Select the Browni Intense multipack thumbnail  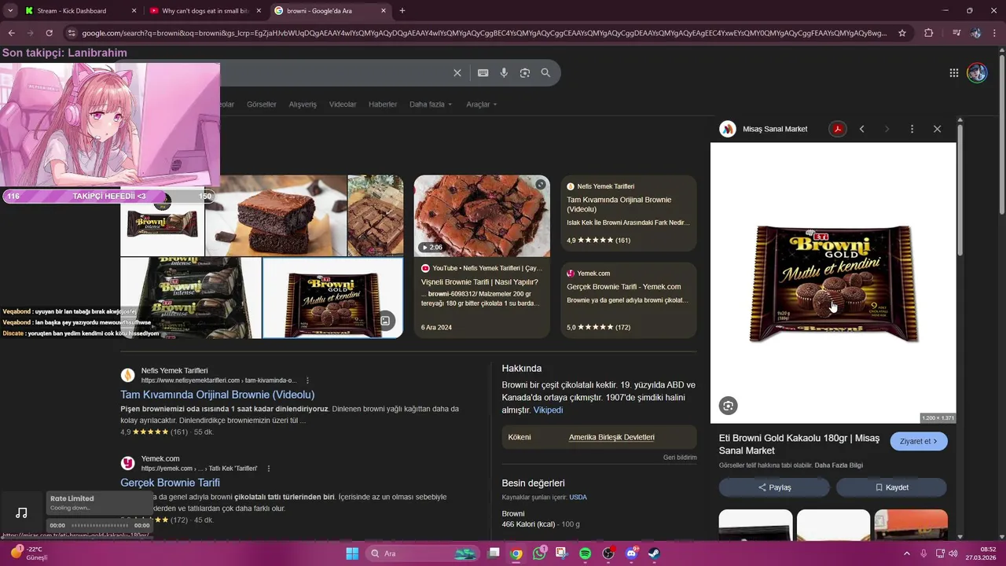pos(191,298)
